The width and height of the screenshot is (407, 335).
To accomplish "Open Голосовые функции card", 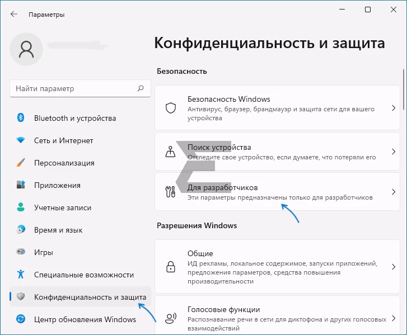I will pos(277,315).
